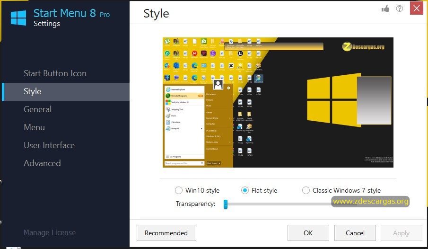Select the Style section
Screen dimensions: 428x249
pyautogui.click(x=66, y=91)
